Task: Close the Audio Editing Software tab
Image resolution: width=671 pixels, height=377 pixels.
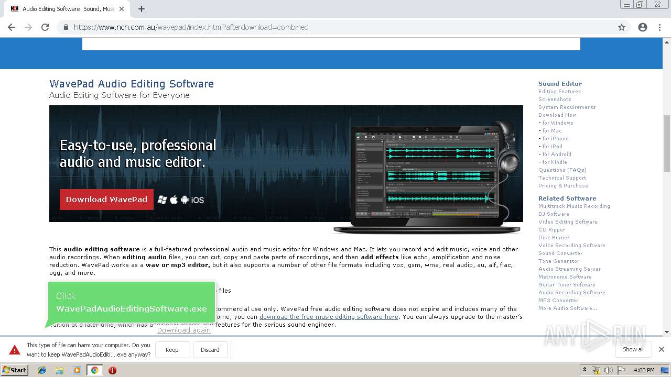Action: pyautogui.click(x=122, y=9)
